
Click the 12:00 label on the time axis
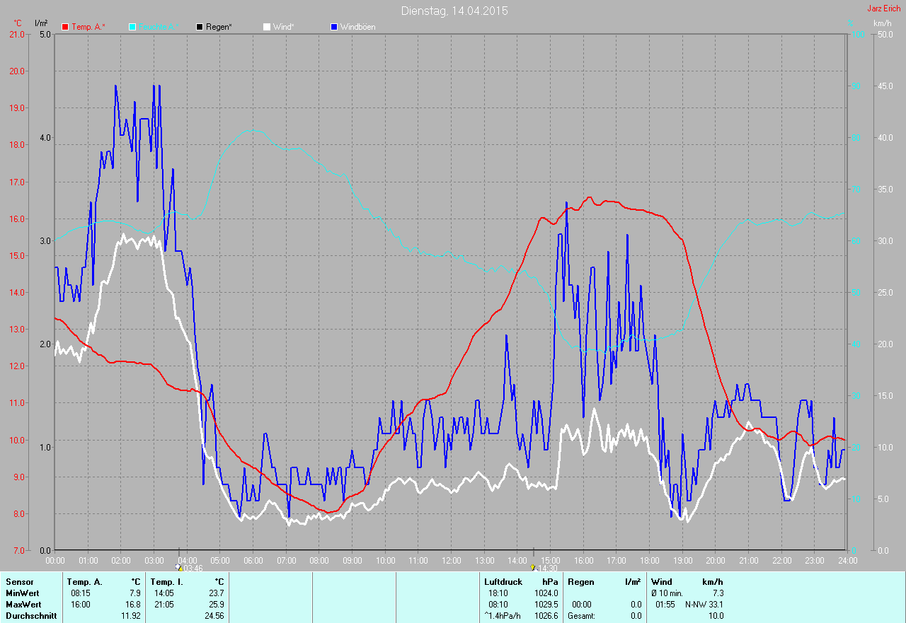tap(451, 561)
